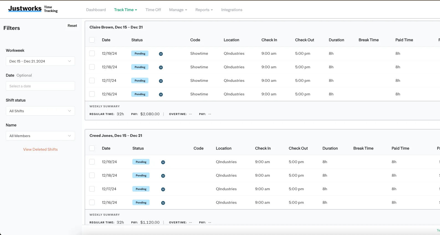The width and height of the screenshot is (440, 235).
Task: Click the Pending status on Creed Jones's 12/16/24 shift
Action: 141,202
